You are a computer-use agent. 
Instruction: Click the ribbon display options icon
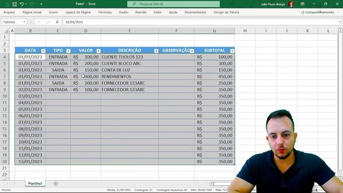302,4
